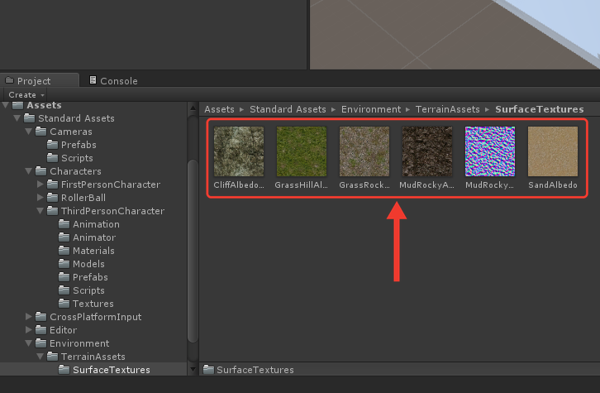
Task: Click the Assets folder icon in tree
Action: (17, 105)
